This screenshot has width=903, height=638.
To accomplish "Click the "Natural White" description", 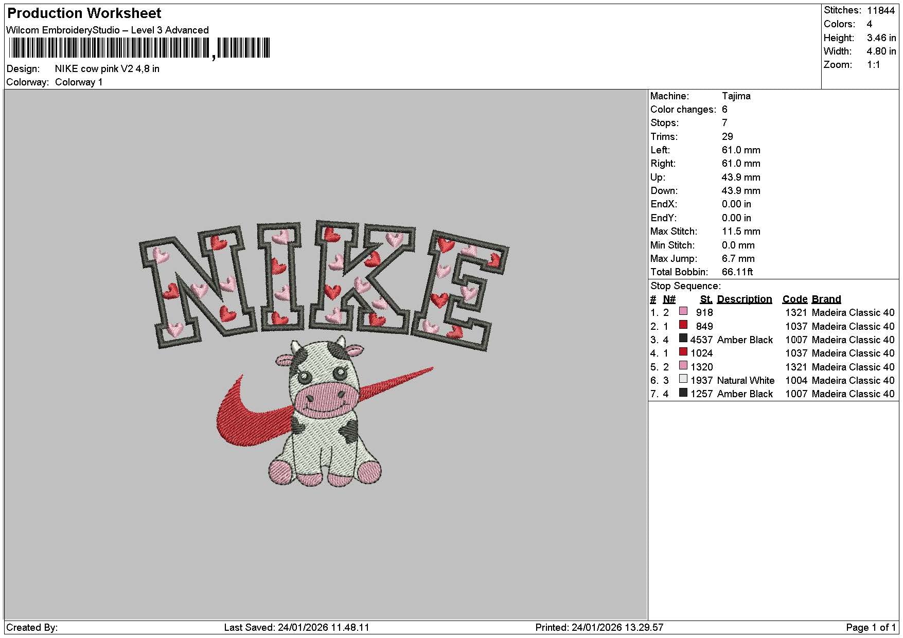I will pos(746,381).
